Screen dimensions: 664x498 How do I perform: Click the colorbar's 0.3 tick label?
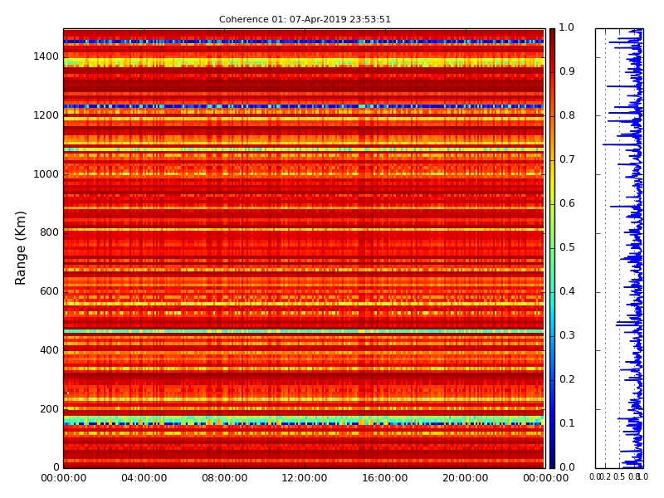[x=567, y=335]
